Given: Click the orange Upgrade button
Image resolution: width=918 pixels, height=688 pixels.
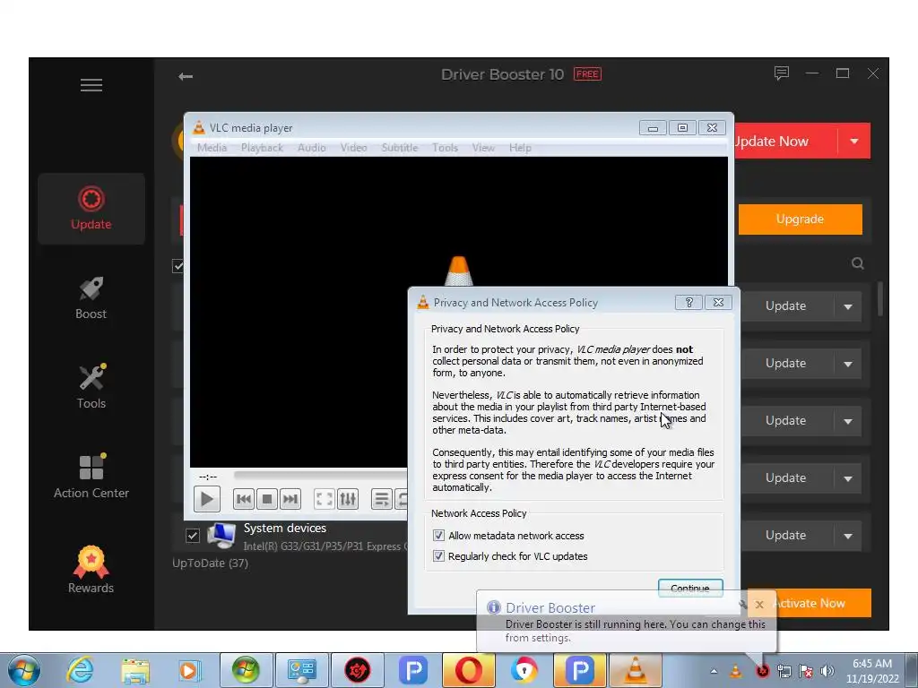Looking at the screenshot, I should tap(801, 219).
